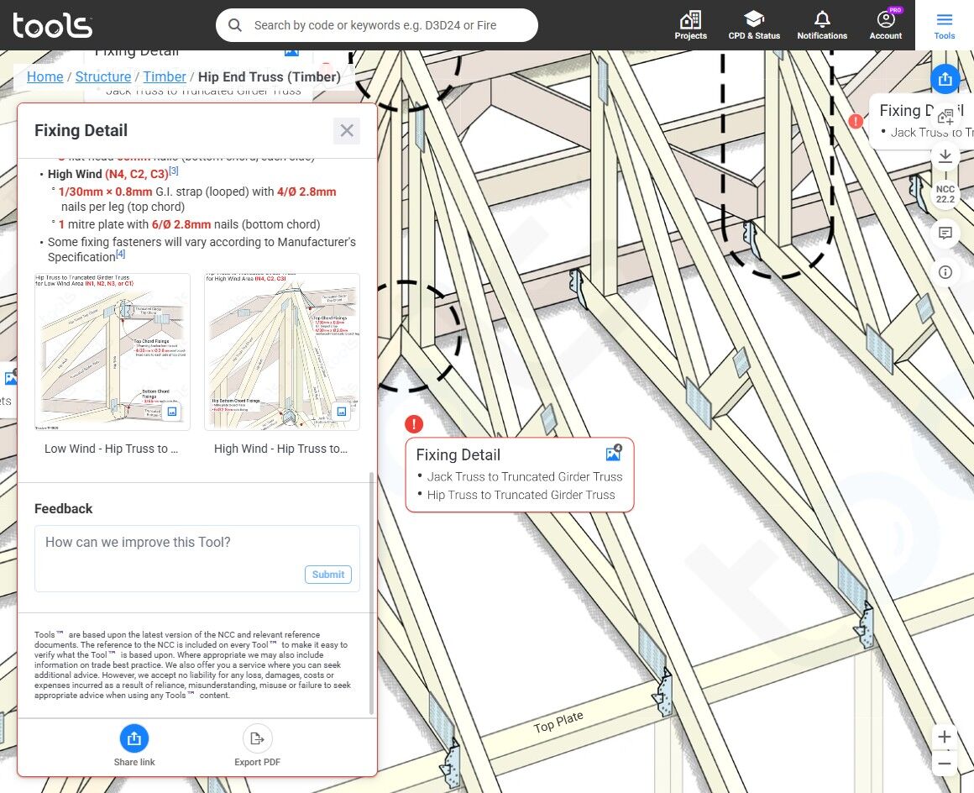
Task: Open footnote reference 4 link
Action: click(121, 254)
